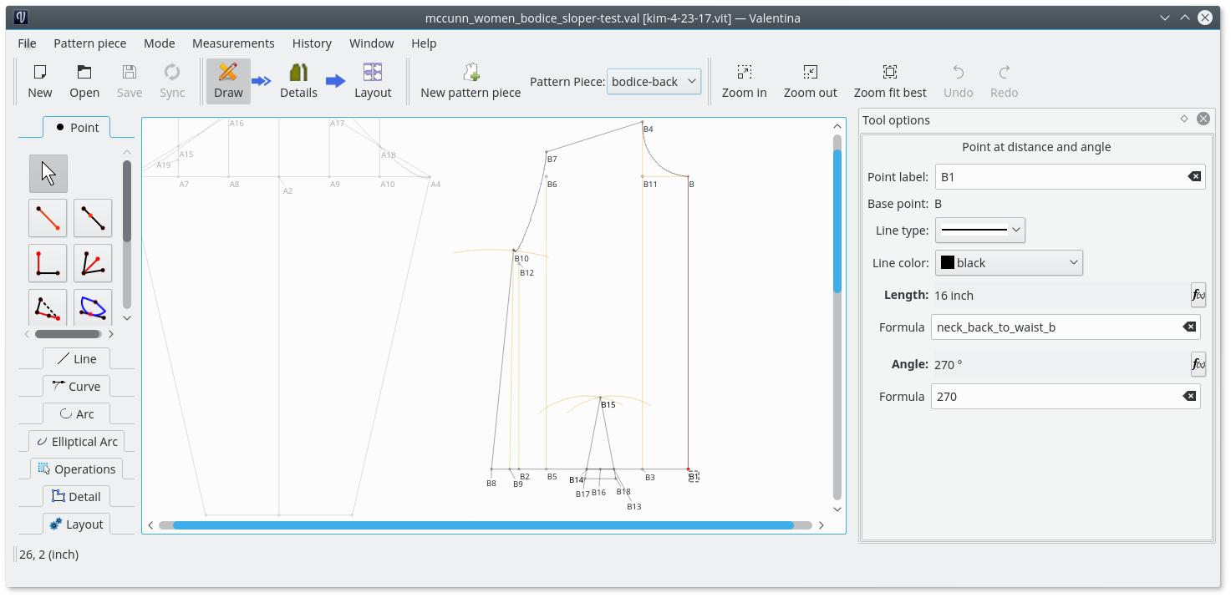Viewport: 1231px width, 598px height.
Task: Open the Pattern Piece bodice-back dropdown
Action: point(654,81)
